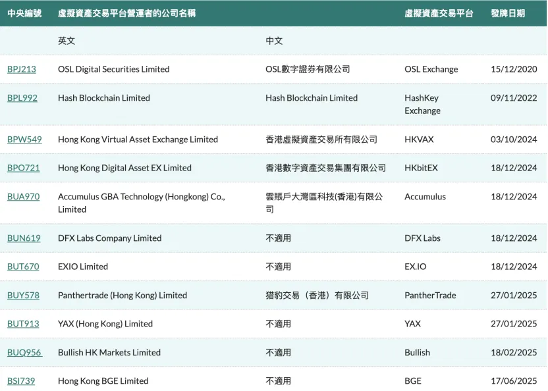Open the BUY578 Panthertrade link
548x391 pixels.
[23, 296]
